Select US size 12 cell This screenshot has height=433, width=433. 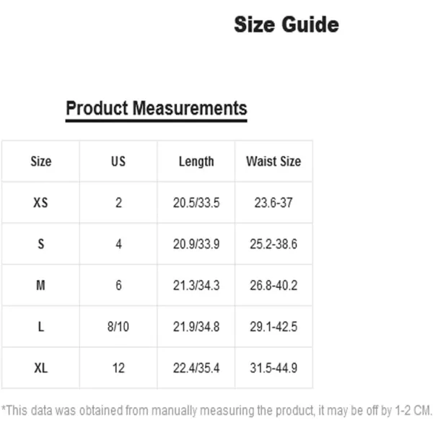click(x=118, y=368)
